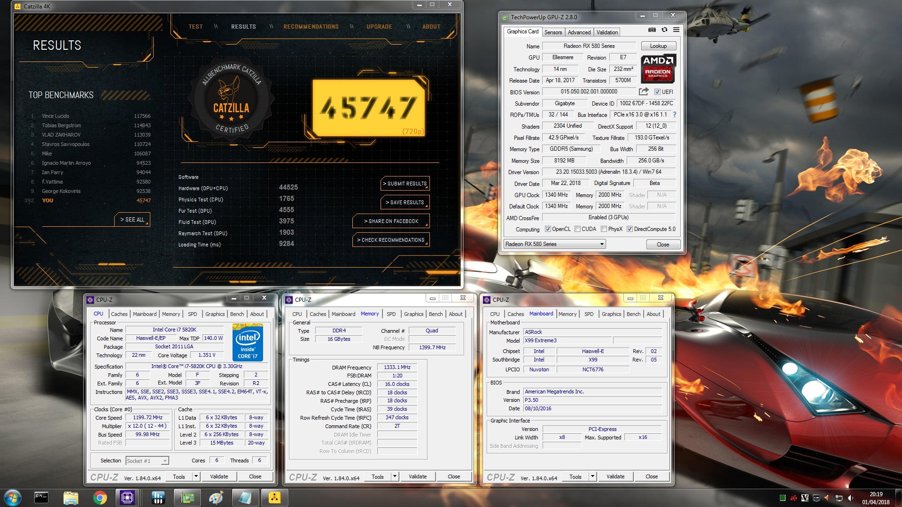Viewport: 902px width, 507px height.
Task: Switch to the Sensors tab in GPU-Z
Action: coord(553,32)
